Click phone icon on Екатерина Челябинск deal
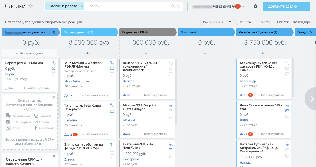The width and height of the screenshot is (316, 167). coord(170,144)
